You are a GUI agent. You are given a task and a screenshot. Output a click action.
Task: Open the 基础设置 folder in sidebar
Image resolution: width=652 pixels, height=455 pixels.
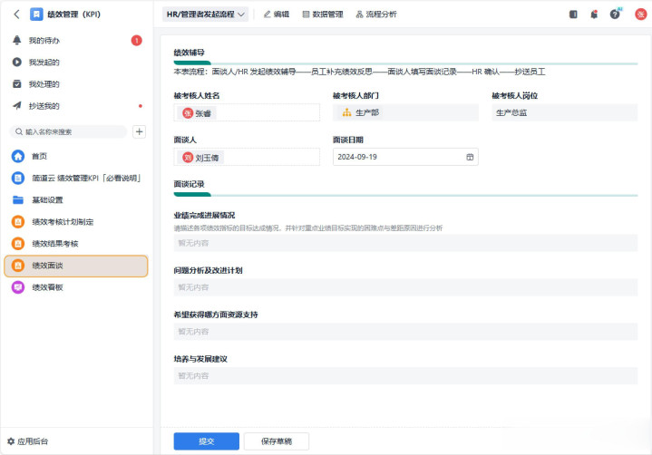[47, 200]
